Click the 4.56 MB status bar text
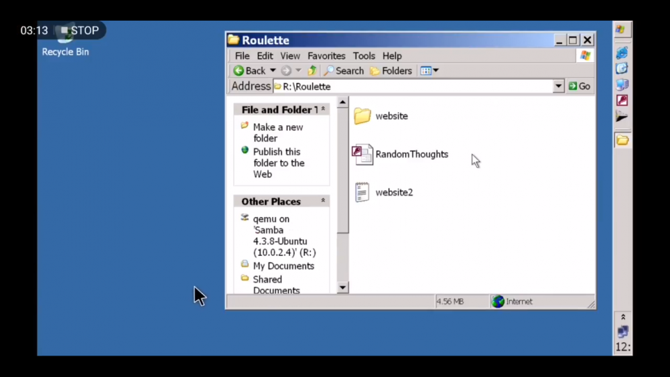Viewport: 670px width, 377px height. point(450,301)
